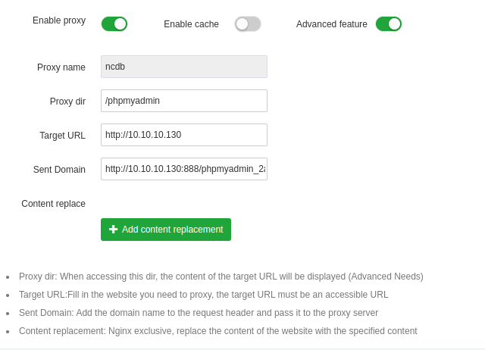Image resolution: width=485 pixels, height=350 pixels.
Task: Click the Enable proxy label text
Action: pyautogui.click(x=59, y=20)
